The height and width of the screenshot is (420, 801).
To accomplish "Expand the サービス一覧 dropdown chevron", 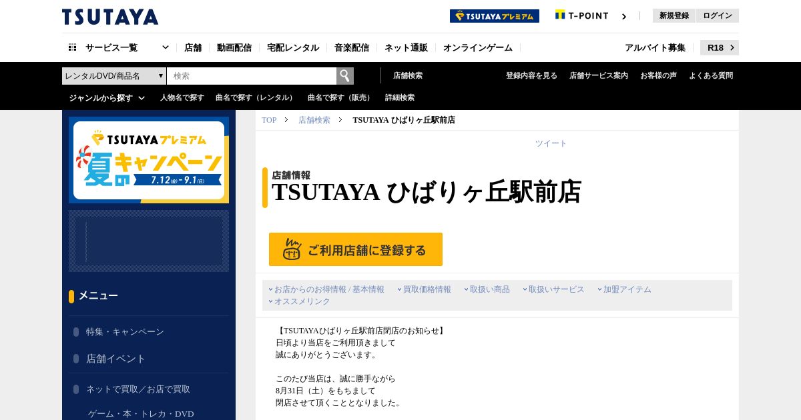I will (166, 47).
